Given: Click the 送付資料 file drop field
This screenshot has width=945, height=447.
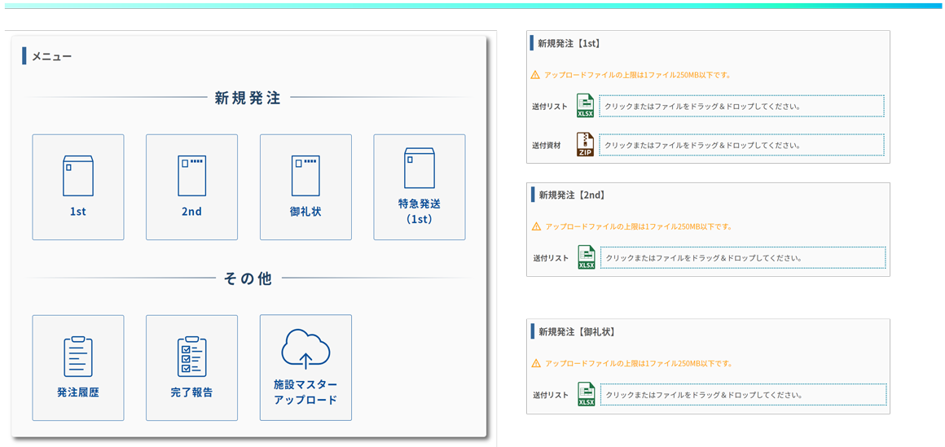Looking at the screenshot, I should (x=741, y=145).
